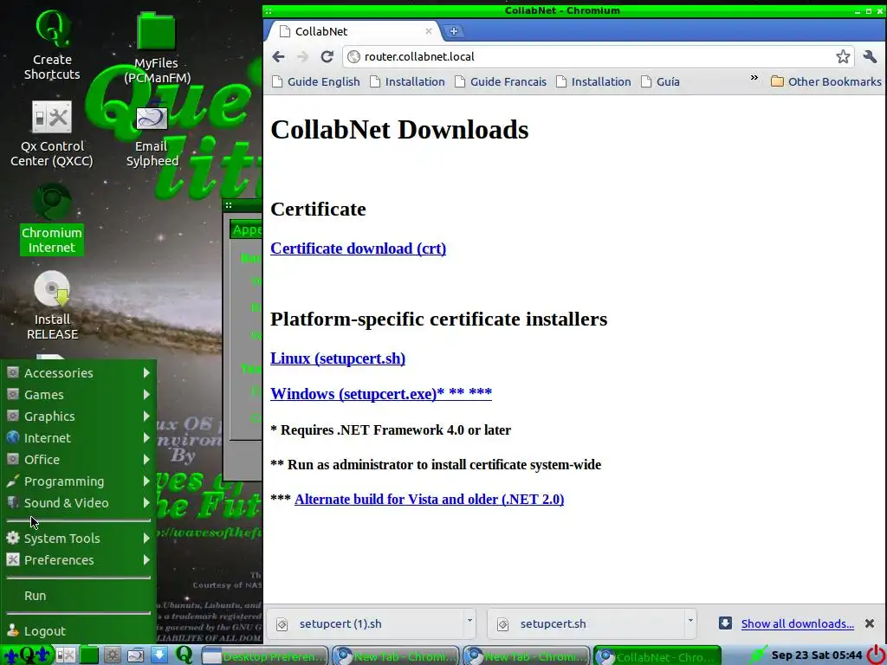Click the gear settings icon in taskbar
Viewport: 887px width, 665px height.
click(x=112, y=655)
